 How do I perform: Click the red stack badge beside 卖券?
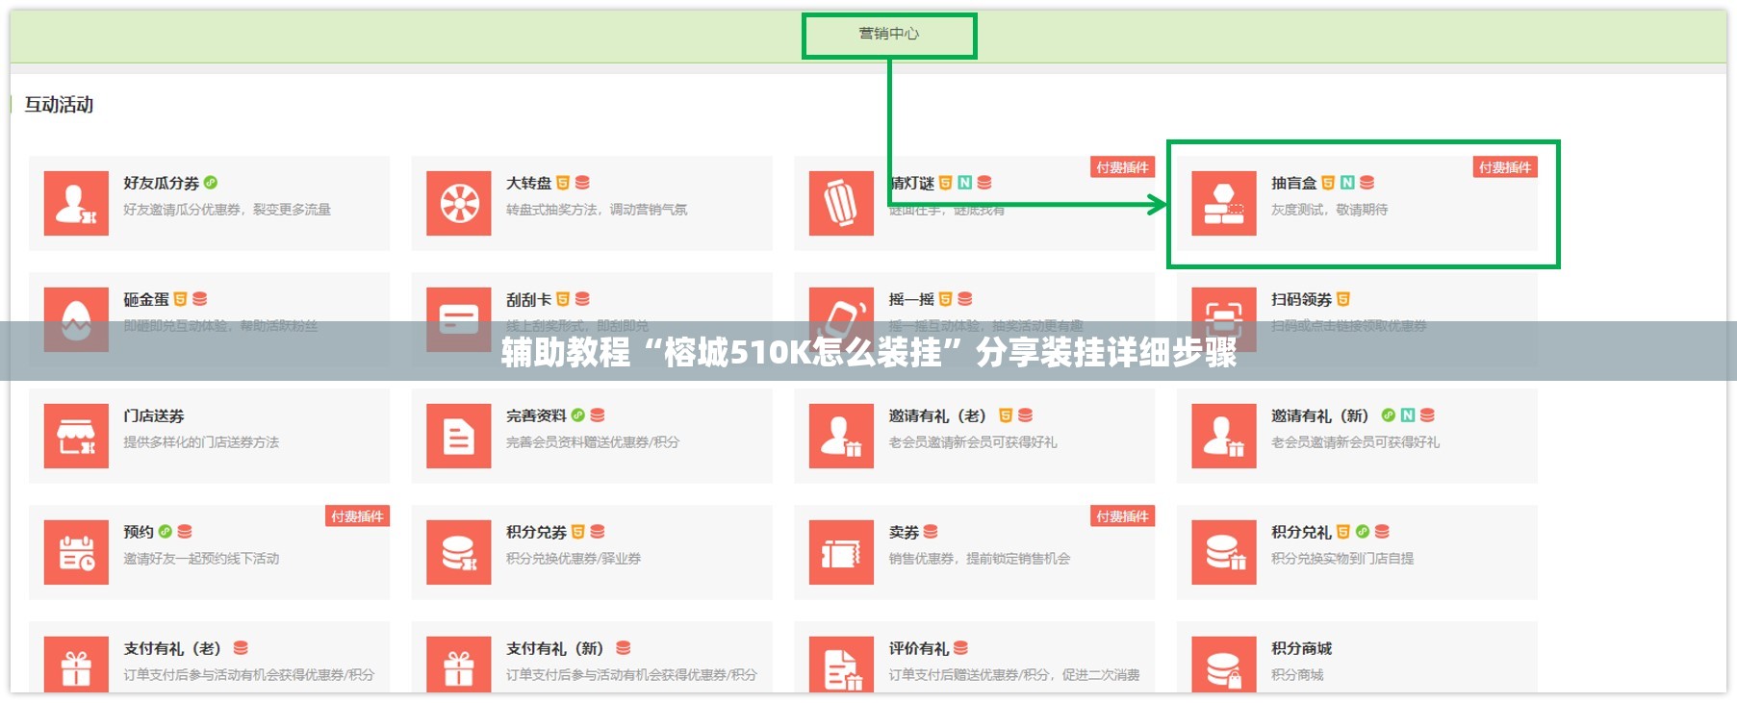pos(931,532)
